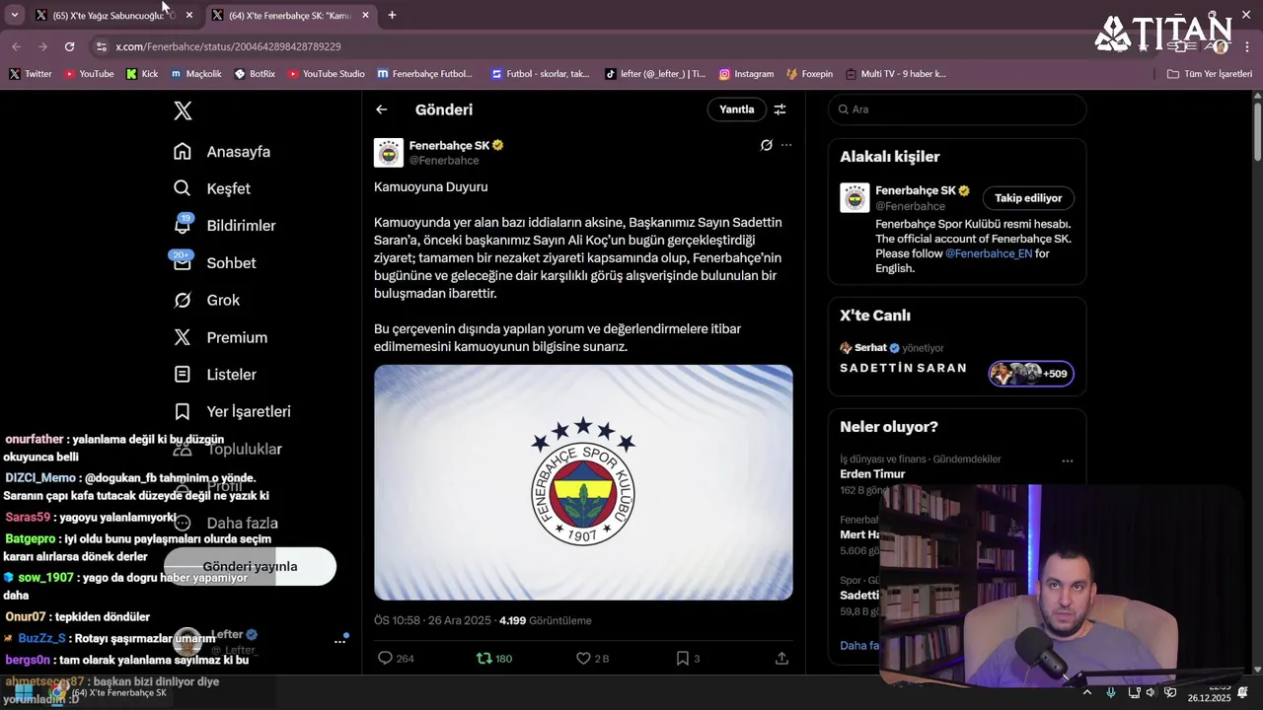The height and width of the screenshot is (710, 1263).
Task: Close the Fenerbahçe SK tab
Action: point(365,15)
